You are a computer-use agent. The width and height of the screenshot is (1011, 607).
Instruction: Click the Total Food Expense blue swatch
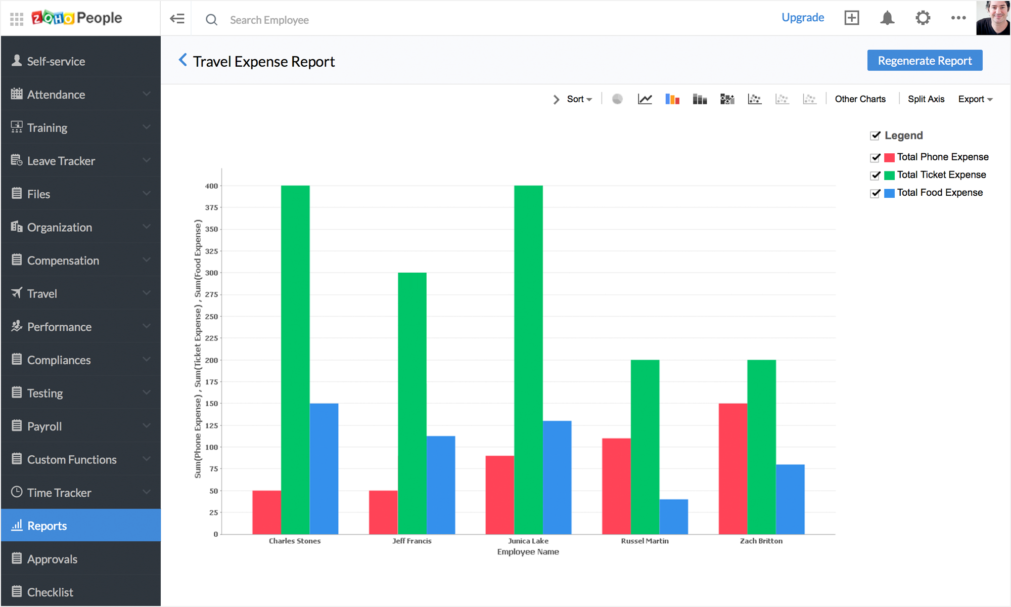[889, 193]
